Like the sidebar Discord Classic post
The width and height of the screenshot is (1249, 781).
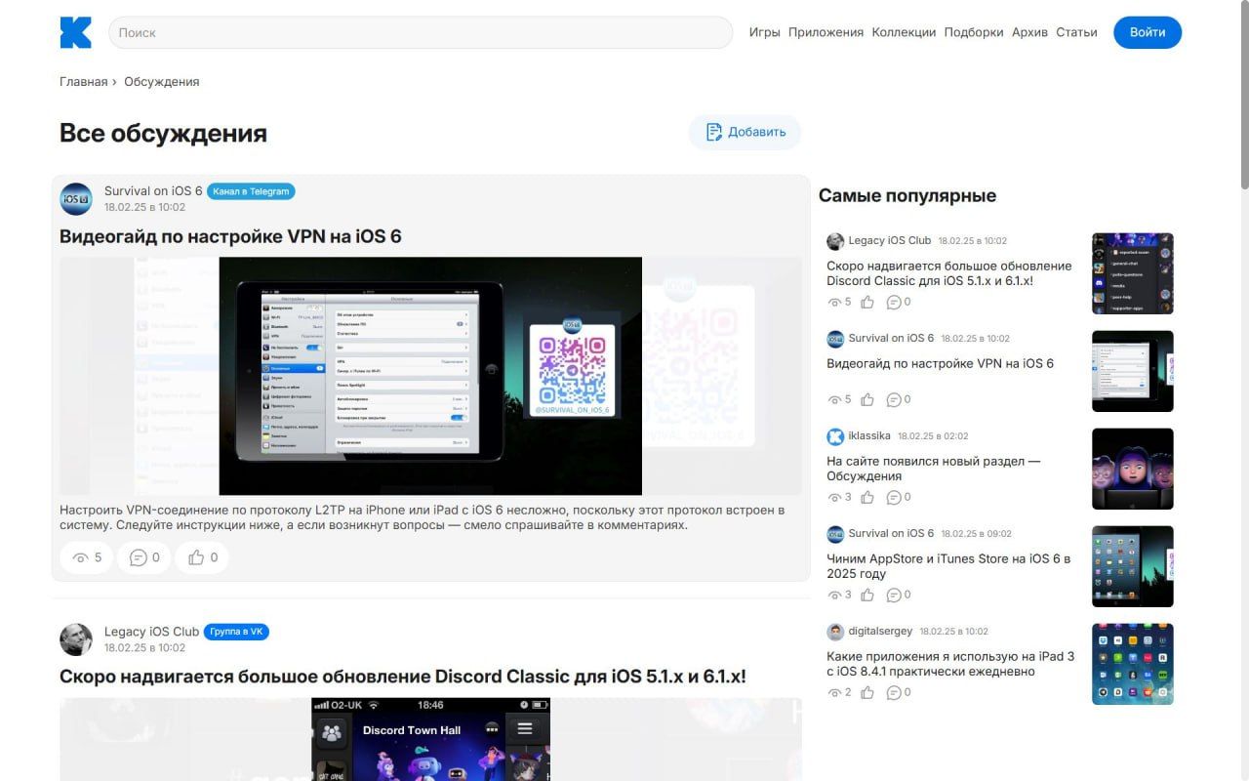[x=867, y=303]
